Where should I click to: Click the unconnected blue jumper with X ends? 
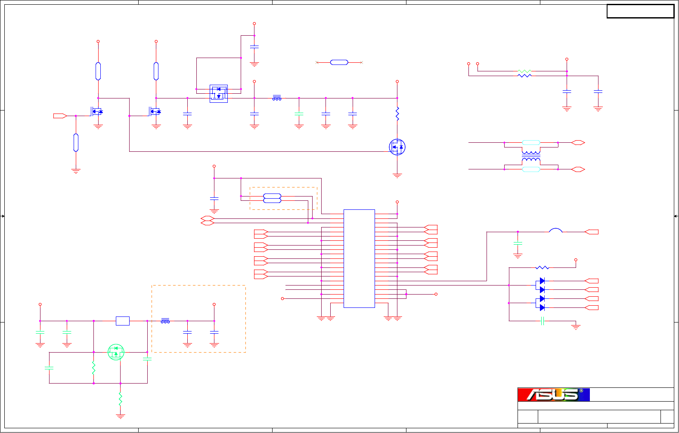[339, 62]
